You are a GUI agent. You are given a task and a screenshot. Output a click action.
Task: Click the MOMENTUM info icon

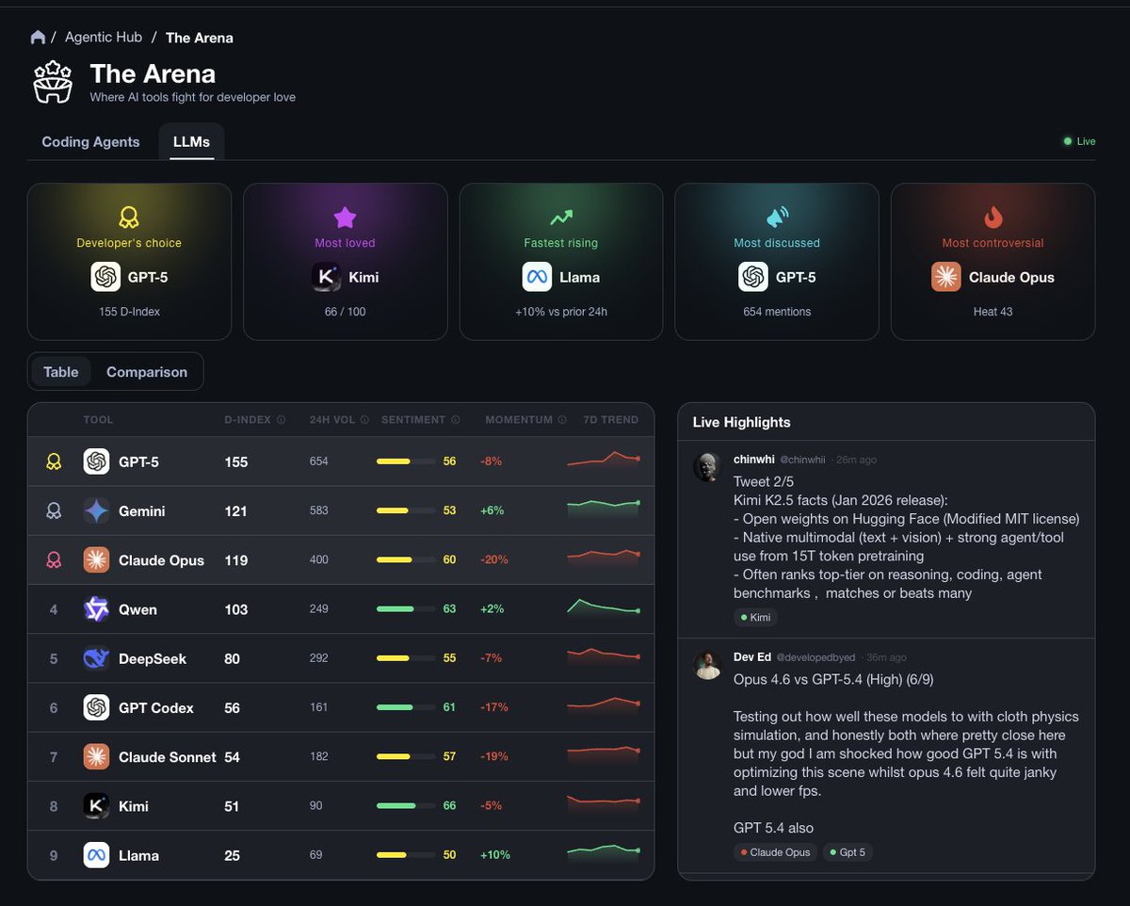(562, 420)
